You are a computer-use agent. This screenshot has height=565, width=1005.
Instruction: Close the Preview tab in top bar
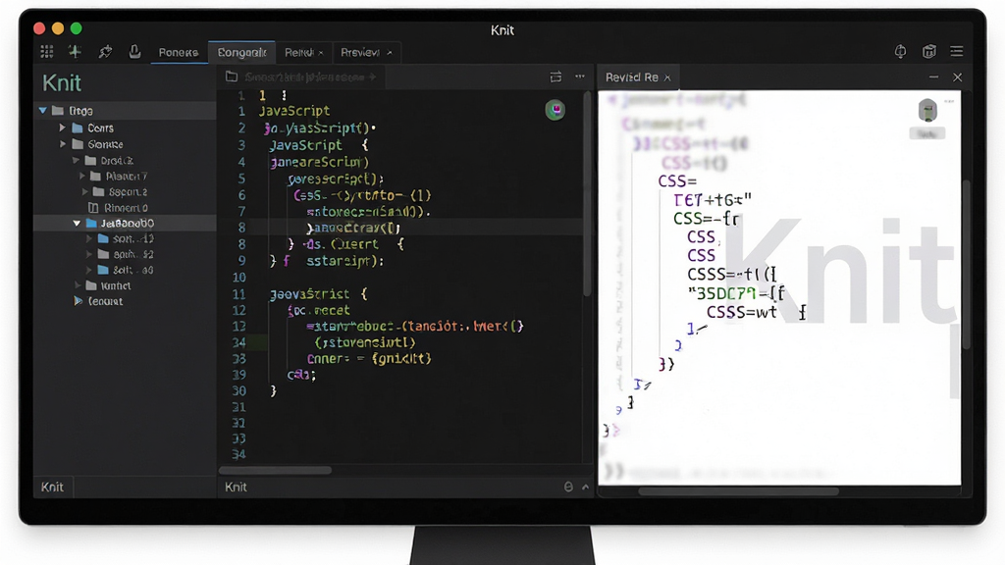tap(389, 53)
